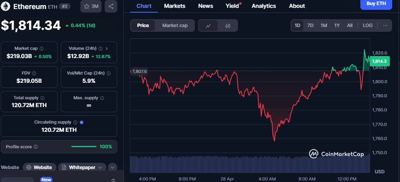
Task: Click the 28 Apr date axis label
Action: click(x=227, y=179)
